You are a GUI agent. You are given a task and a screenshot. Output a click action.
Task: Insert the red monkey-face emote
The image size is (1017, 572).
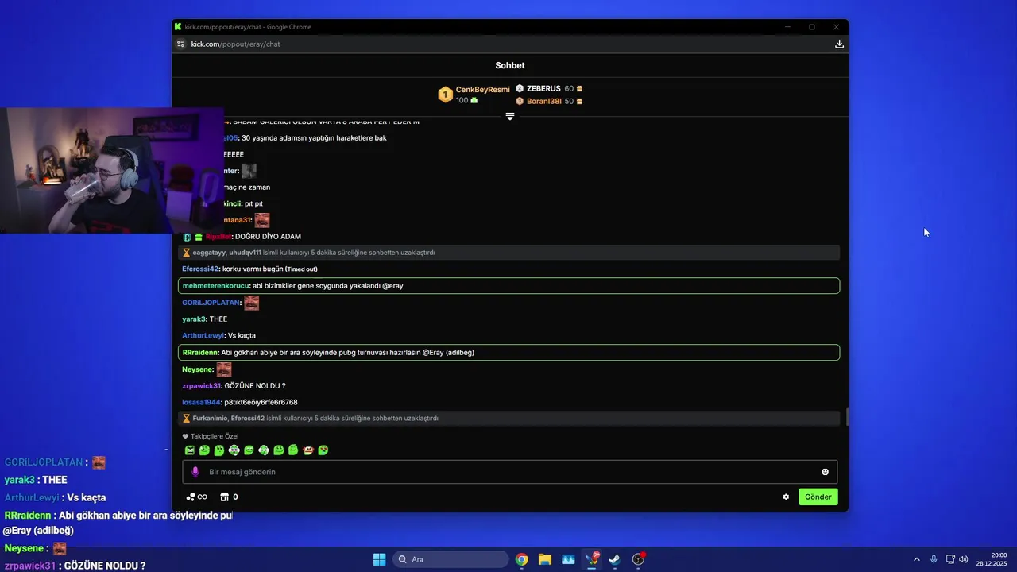[308, 450]
